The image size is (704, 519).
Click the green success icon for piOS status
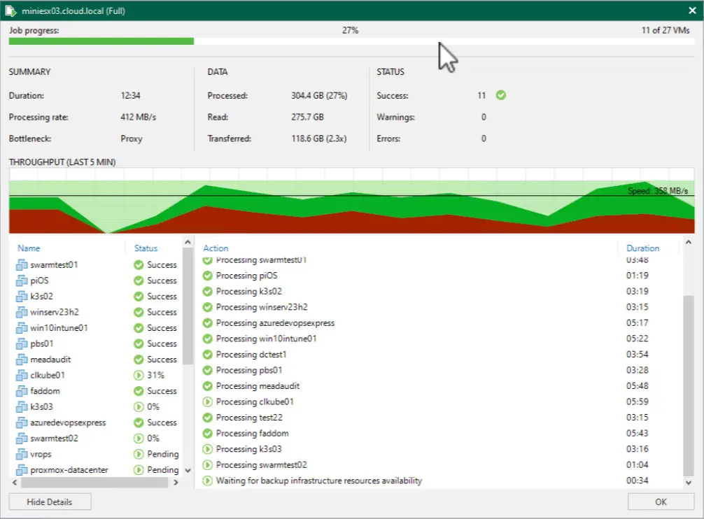point(139,280)
